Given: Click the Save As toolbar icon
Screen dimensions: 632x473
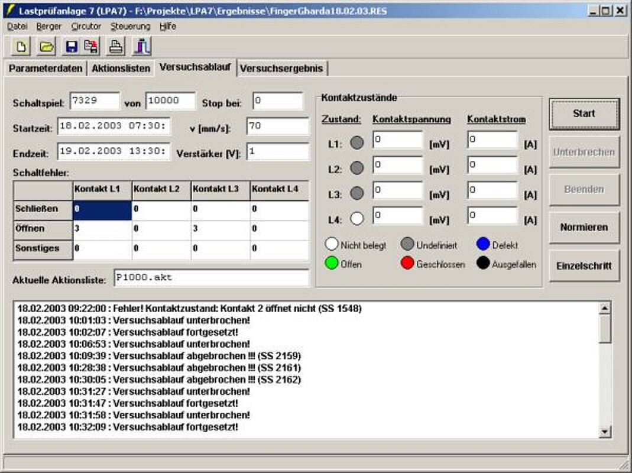Looking at the screenshot, I should (x=90, y=47).
